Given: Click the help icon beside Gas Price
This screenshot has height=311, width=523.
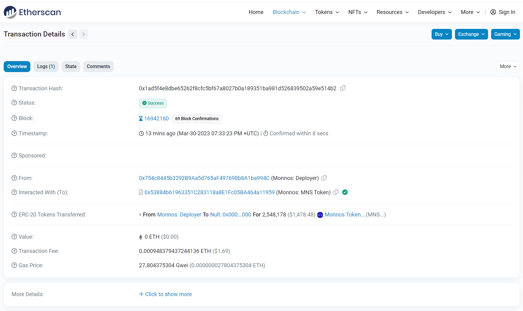Looking at the screenshot, I should coord(14,265).
